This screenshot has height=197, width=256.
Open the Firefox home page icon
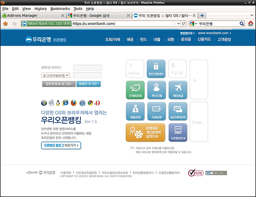point(251,23)
